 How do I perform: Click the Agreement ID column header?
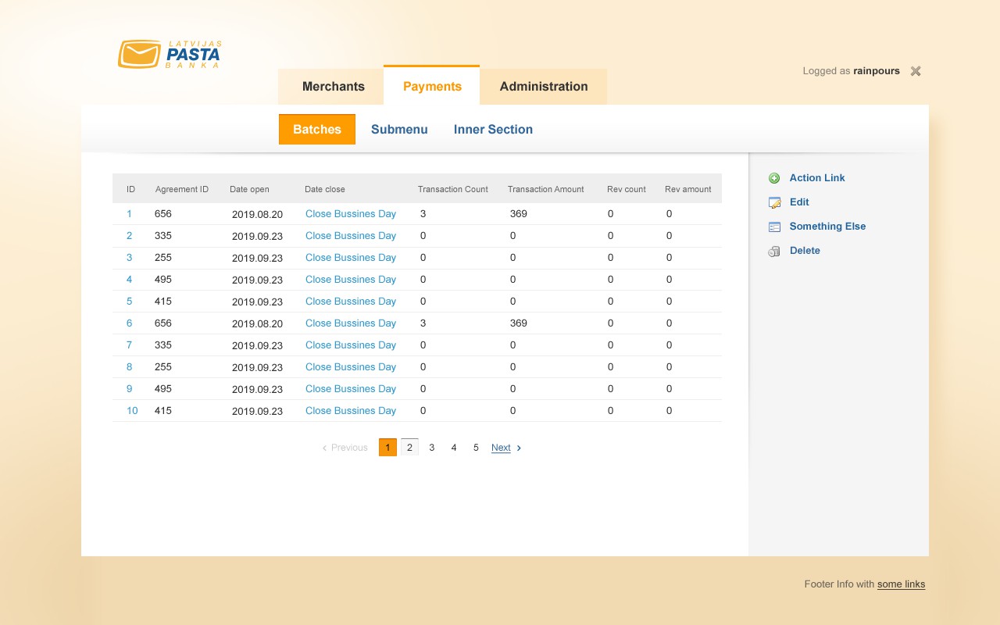(x=182, y=189)
